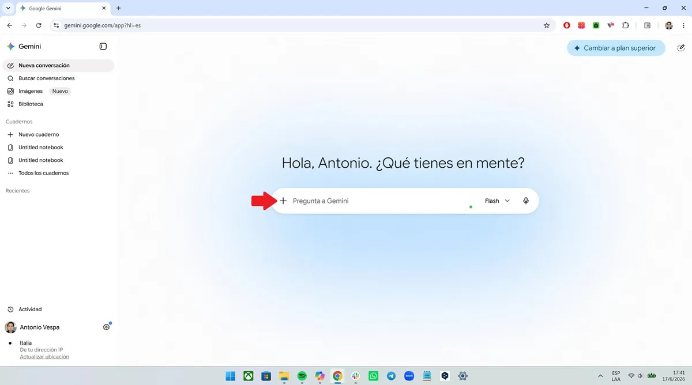Viewport: 692px width, 385px height.
Task: Click the plus icon to add files
Action: coord(283,201)
